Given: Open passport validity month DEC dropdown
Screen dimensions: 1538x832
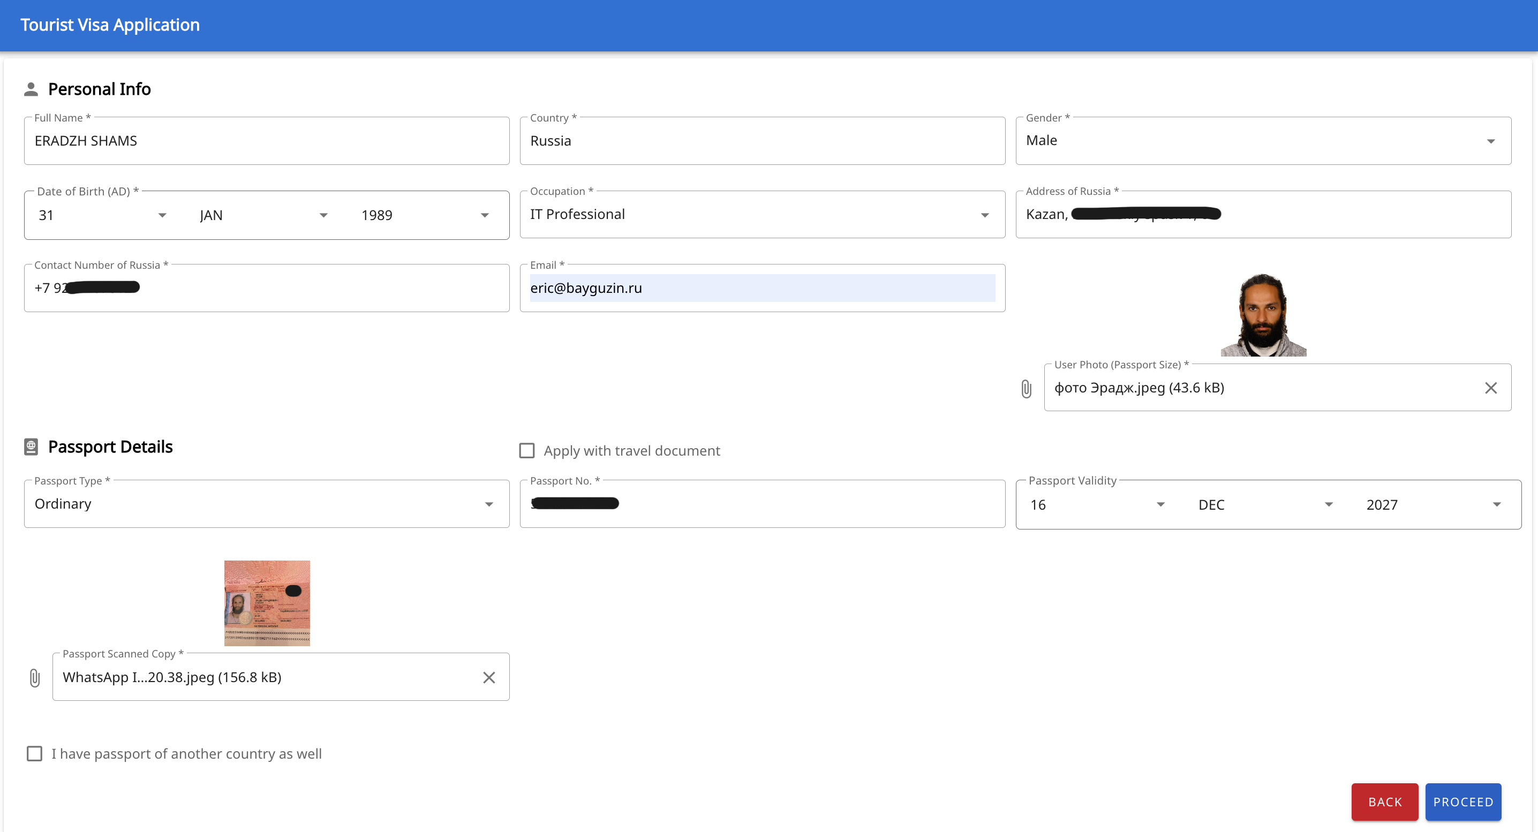Looking at the screenshot, I should pos(1264,505).
